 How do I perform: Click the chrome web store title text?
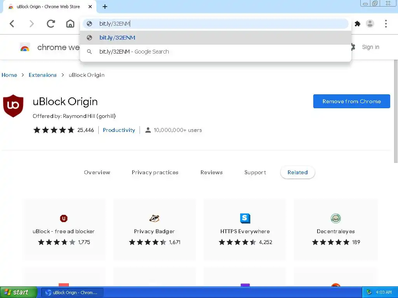(58, 47)
